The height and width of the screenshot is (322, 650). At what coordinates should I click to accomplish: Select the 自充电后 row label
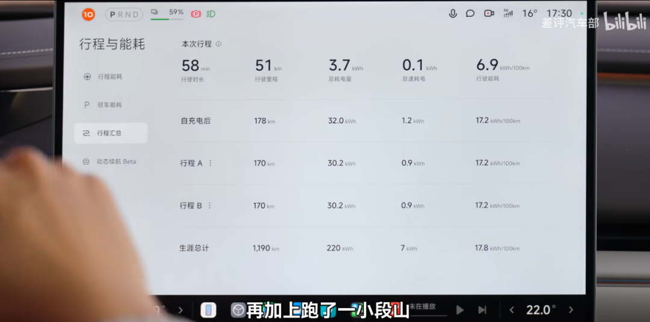196,121
